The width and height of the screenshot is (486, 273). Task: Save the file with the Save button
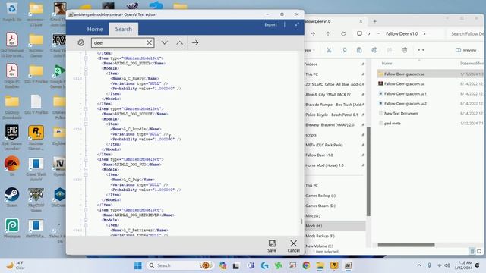coord(272,246)
